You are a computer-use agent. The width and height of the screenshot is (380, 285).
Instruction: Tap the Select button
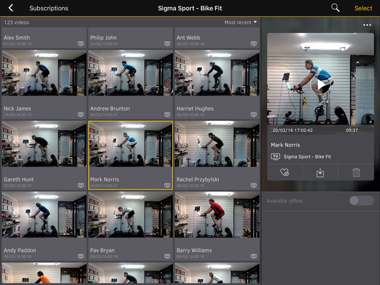(363, 8)
